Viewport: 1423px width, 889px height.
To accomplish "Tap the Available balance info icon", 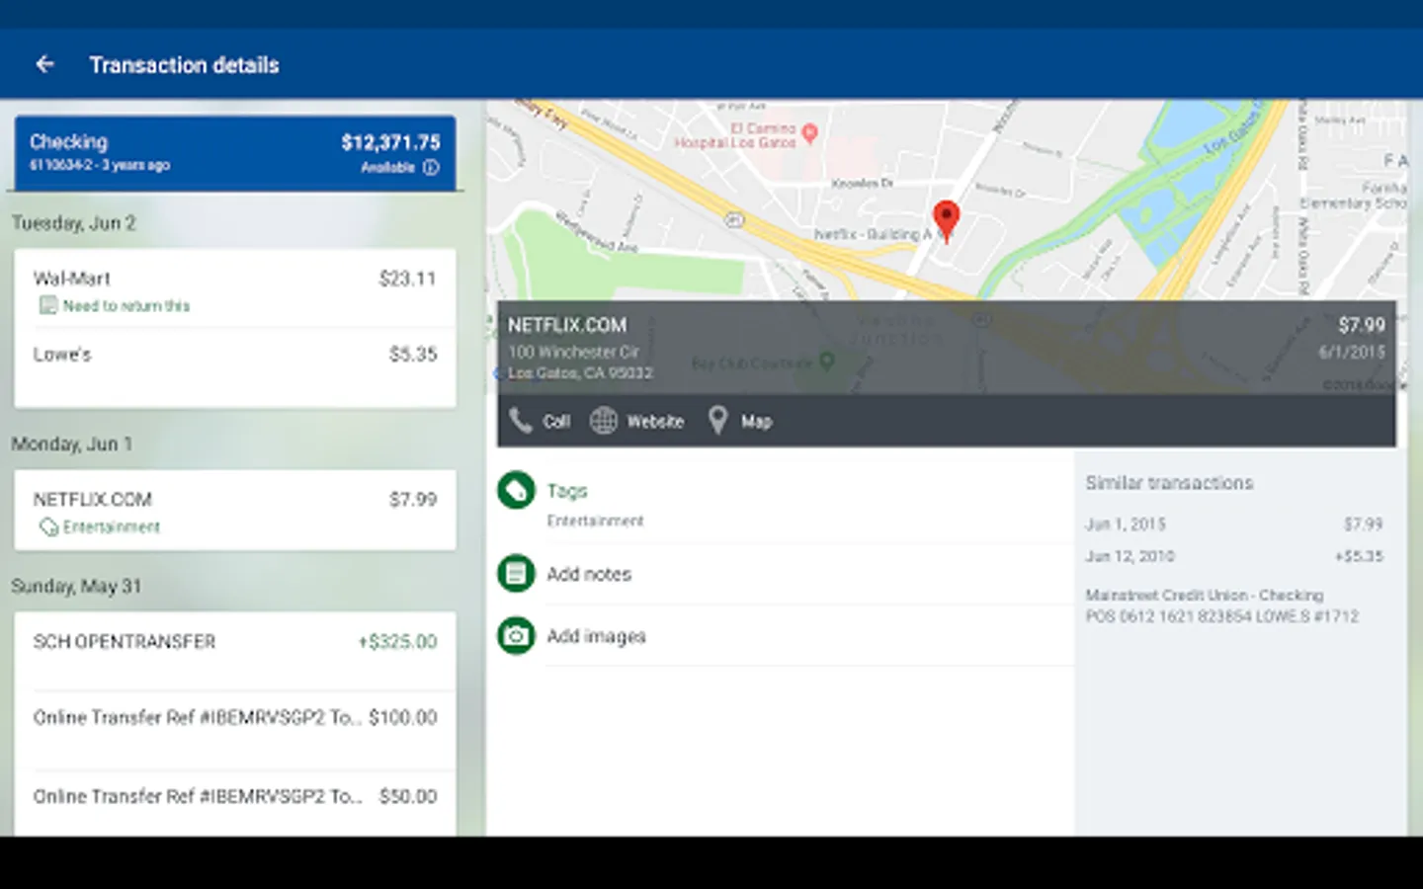I will (431, 168).
